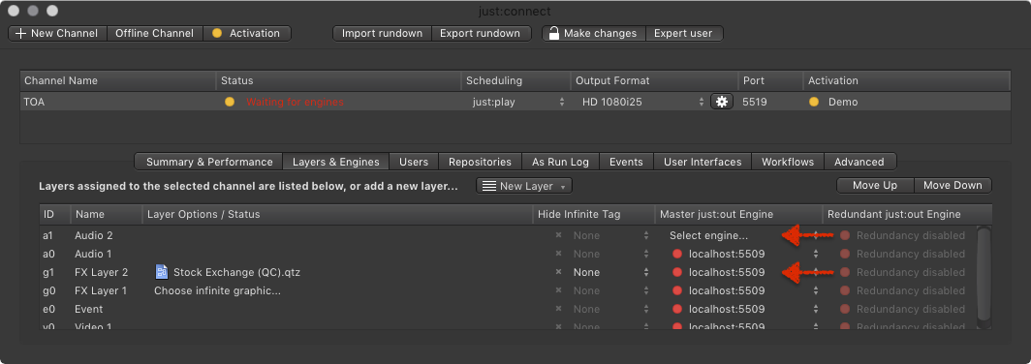Click the Waiting for engines status text
Viewport: 1031px width, 364px height.
tap(295, 102)
